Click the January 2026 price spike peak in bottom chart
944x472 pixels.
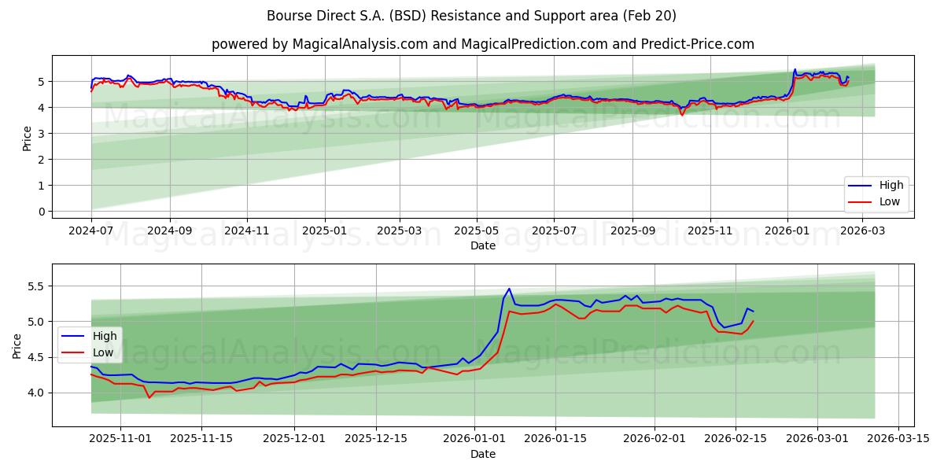[x=509, y=289]
